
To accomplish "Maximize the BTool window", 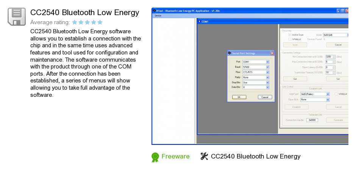I will (x=343, y=11).
